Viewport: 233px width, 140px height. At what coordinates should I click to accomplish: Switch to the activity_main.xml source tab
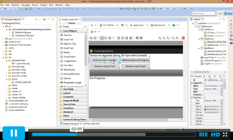click(x=90, y=123)
